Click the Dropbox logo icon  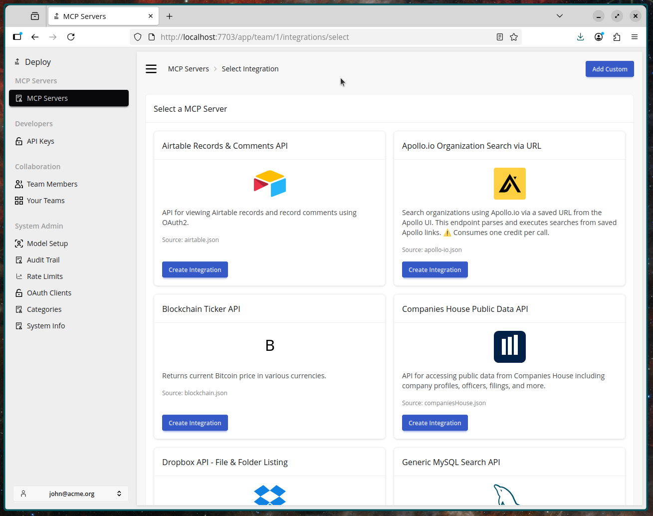pos(269,495)
